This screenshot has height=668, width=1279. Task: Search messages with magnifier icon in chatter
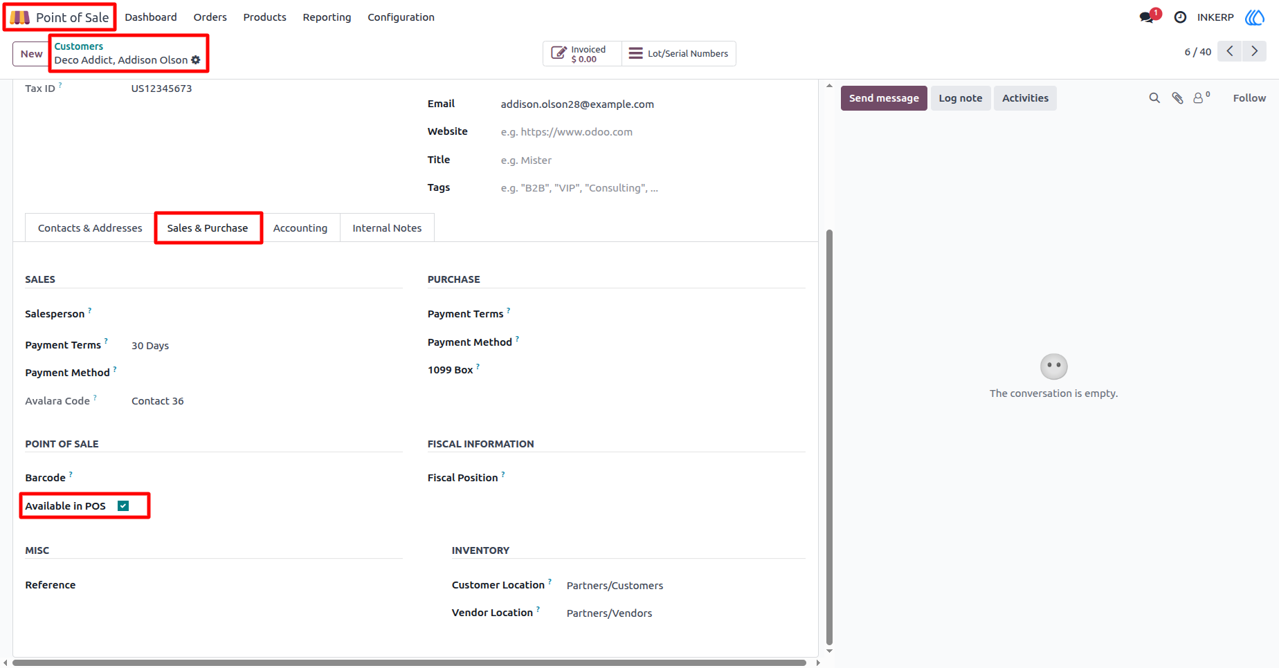pos(1154,98)
